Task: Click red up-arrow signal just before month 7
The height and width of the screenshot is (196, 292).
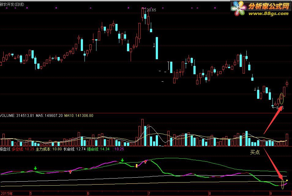Action: click(145, 162)
